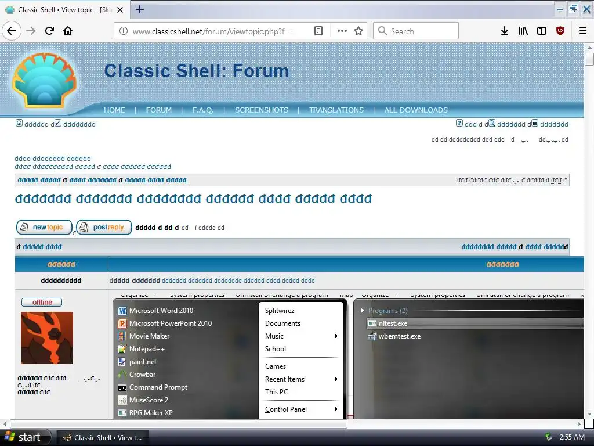Open the TRANSLATIONS navigation link

pos(336,110)
